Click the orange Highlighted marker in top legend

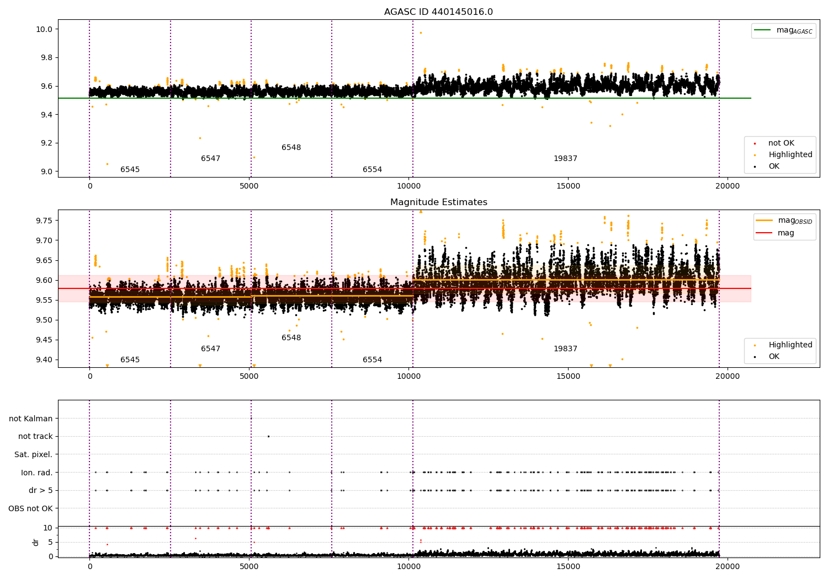755,155
